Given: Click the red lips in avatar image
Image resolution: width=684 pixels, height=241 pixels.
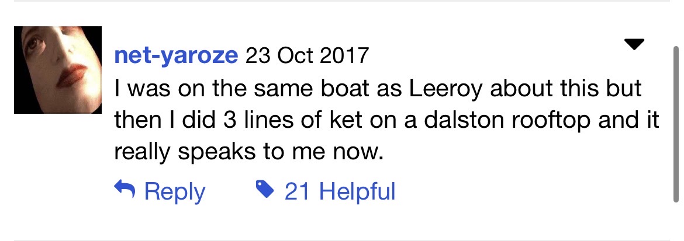Looking at the screenshot, I should [x=71, y=75].
